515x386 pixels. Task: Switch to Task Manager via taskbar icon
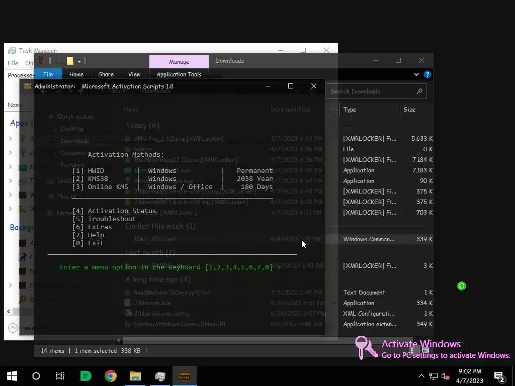[x=160, y=376]
